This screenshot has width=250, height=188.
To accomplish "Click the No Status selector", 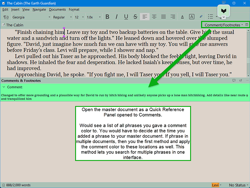I will pyautogui.click(x=238, y=185).
